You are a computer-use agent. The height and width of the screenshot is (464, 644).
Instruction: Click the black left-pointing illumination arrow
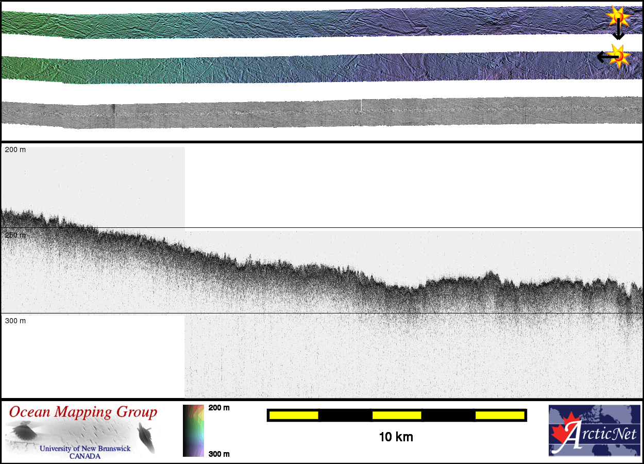[603, 57]
